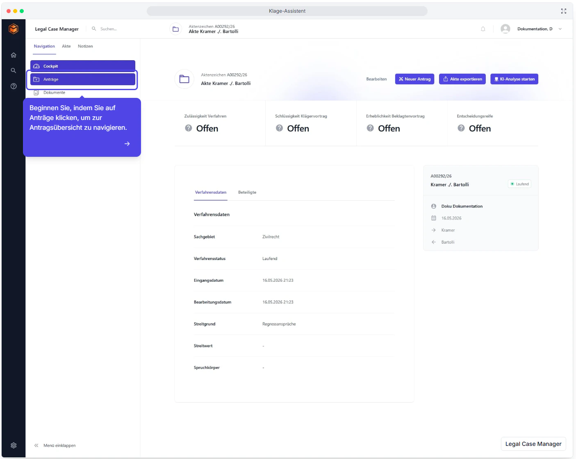Open Anträge in the navigation menu
The image size is (576, 459).
83,79
